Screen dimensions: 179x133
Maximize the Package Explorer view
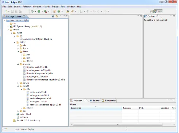click(x=67, y=16)
